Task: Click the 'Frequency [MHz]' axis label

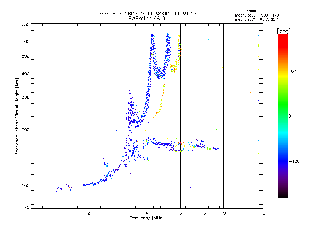Action: (x=146, y=218)
